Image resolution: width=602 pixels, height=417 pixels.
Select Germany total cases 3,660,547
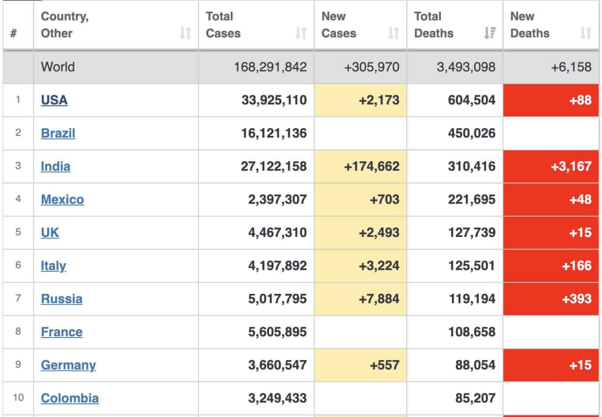coord(278,365)
